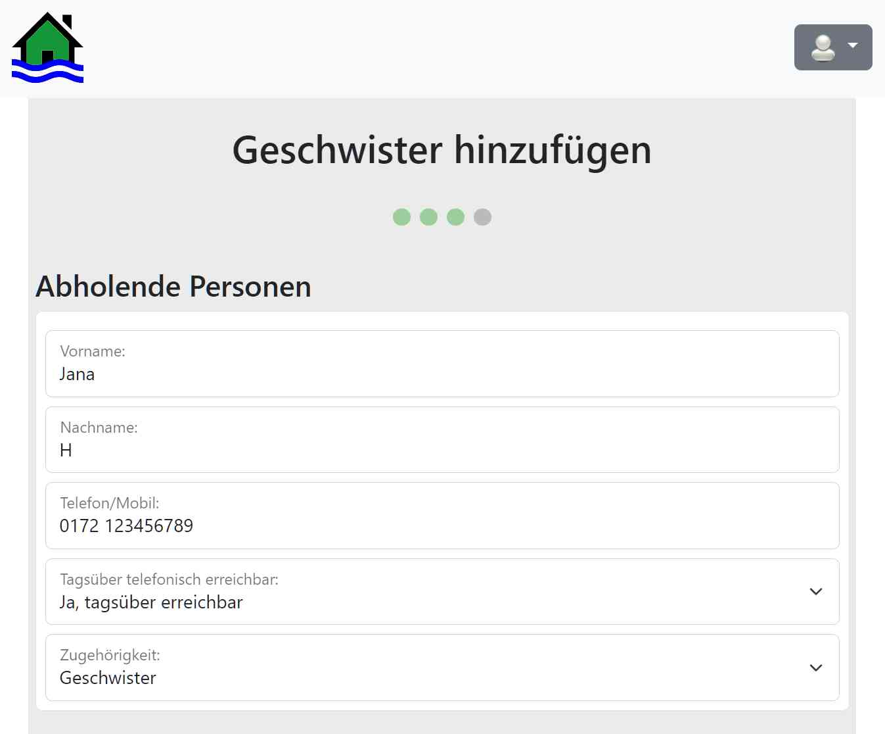Click the person avatar icon
The height and width of the screenshot is (734, 885).
click(x=822, y=47)
